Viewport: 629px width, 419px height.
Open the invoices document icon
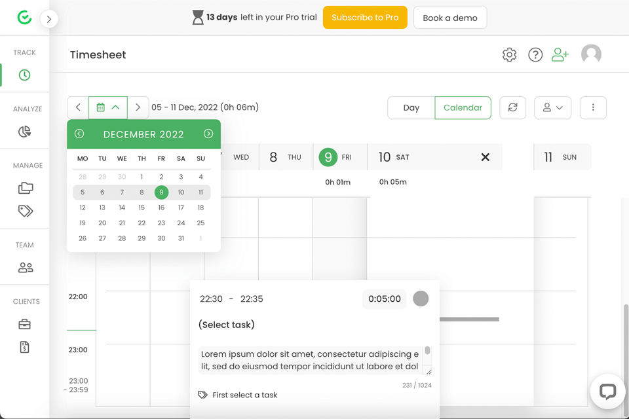[x=24, y=347]
